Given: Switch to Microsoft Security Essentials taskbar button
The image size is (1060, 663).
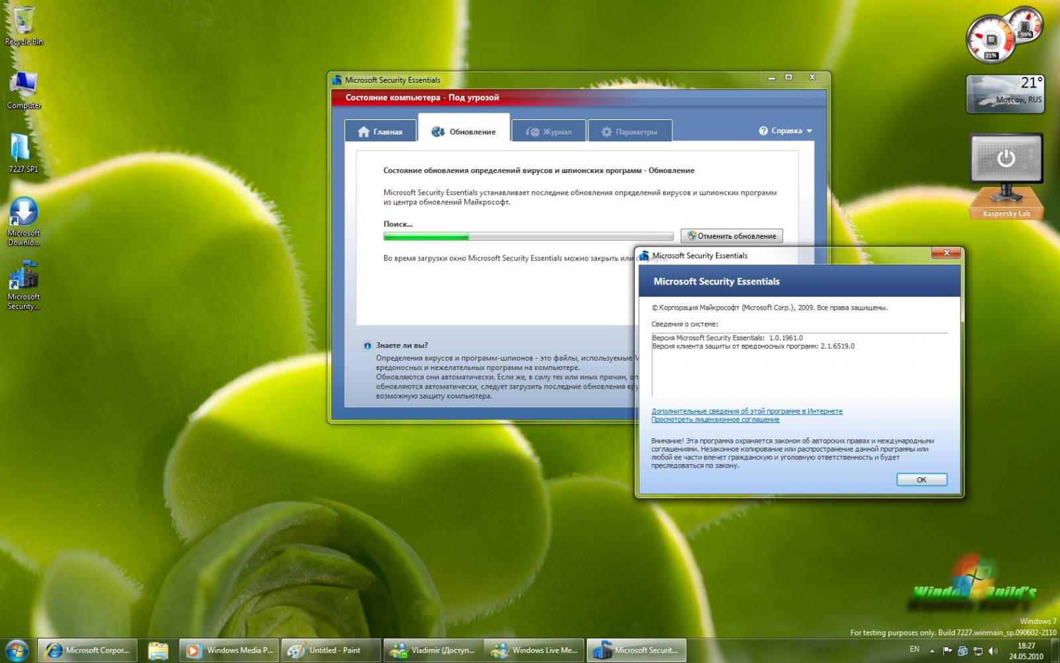Looking at the screenshot, I should (637, 650).
